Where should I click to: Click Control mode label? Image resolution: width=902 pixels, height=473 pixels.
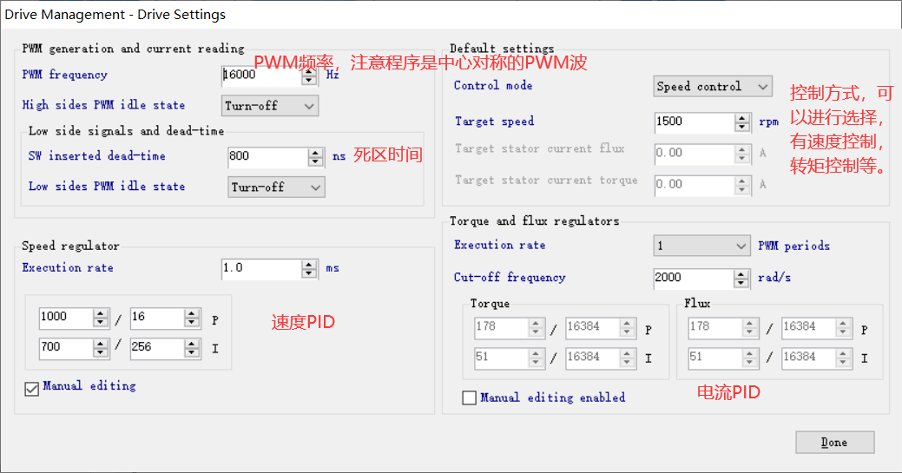(x=493, y=86)
